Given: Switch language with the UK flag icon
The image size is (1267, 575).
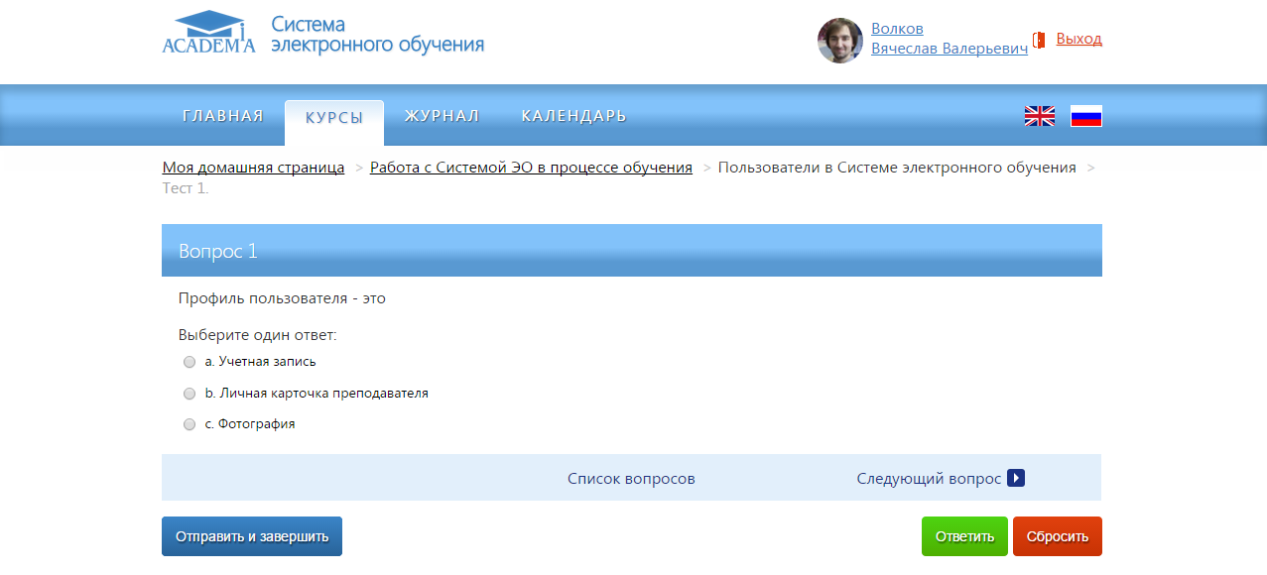Looking at the screenshot, I should point(1040,116).
